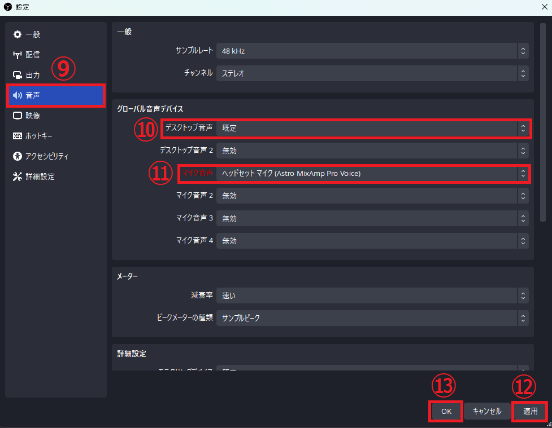Open the サンプルレート 48 kHz dropdown

coord(372,51)
